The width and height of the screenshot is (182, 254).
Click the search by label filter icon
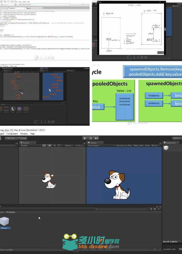point(155,209)
